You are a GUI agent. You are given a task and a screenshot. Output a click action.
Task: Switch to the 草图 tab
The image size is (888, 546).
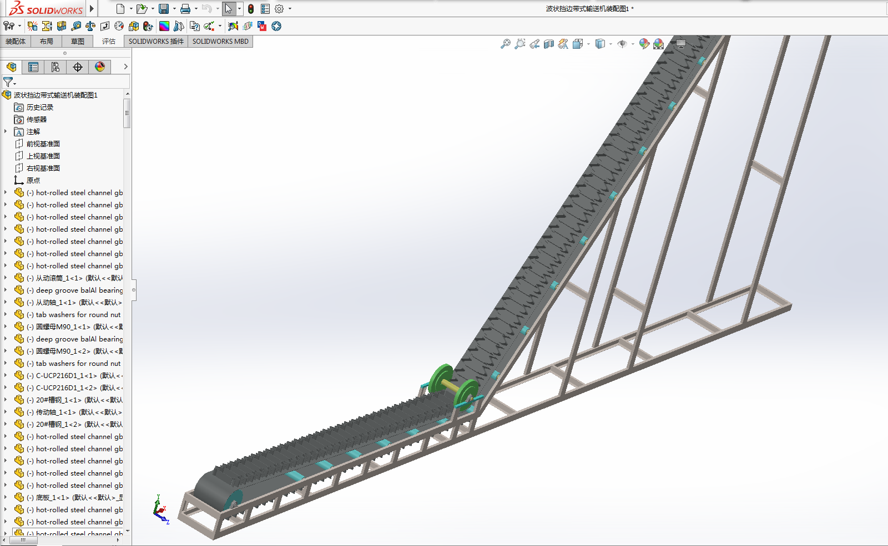78,42
